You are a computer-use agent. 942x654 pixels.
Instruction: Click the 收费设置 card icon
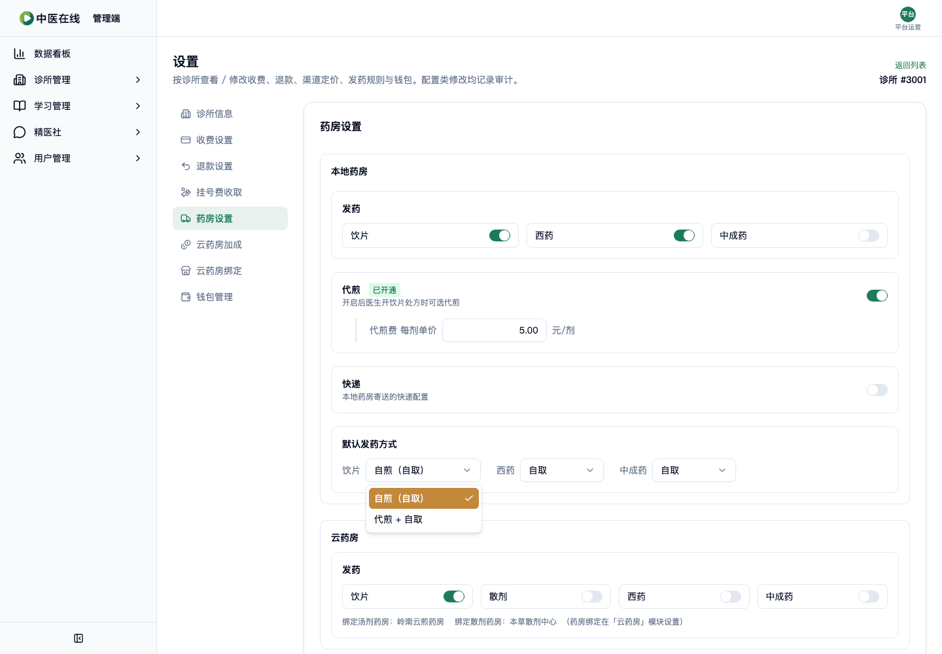tap(186, 140)
